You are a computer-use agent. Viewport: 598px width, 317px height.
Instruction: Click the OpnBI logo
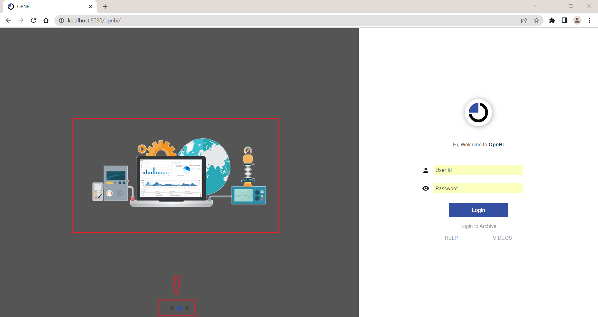pos(478,112)
